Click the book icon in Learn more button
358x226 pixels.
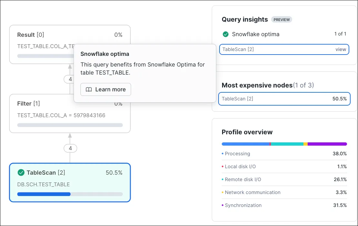(88, 89)
